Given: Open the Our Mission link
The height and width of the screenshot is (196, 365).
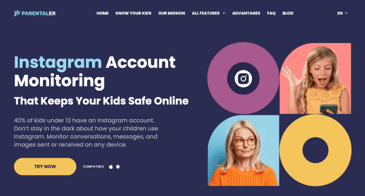Looking at the screenshot, I should pos(171,13).
